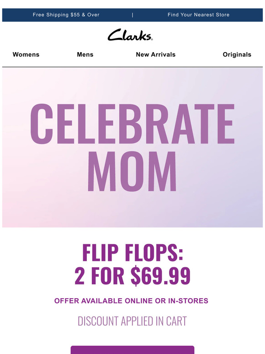Screen dimensions: 265x354
Task: Click the Free Shipping $55 & Over link
Action: click(66, 15)
